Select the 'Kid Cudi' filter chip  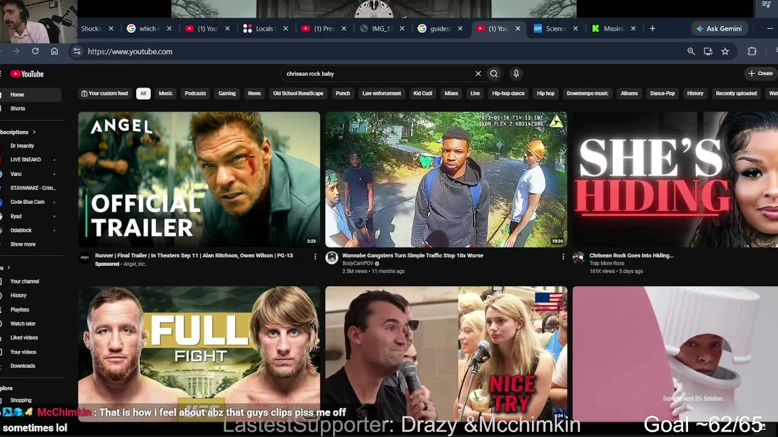point(422,93)
